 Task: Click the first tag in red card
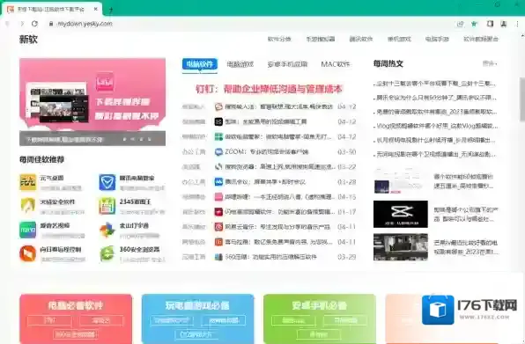click(49, 320)
